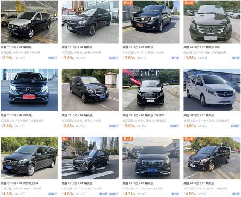Open the van photo on the zebra crossing
241x197 pixels.
(90, 158)
